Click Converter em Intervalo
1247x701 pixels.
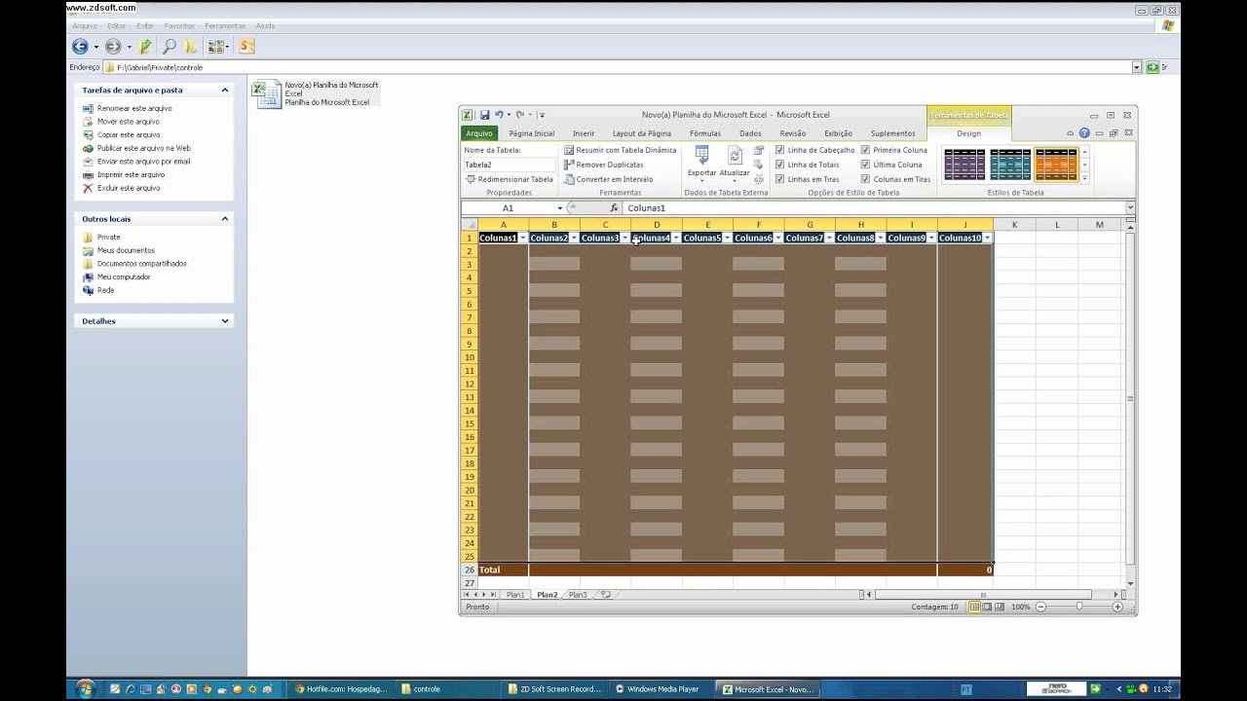point(608,179)
